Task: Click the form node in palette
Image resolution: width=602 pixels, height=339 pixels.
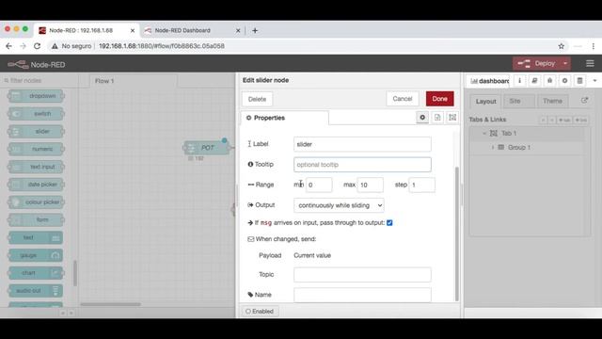Action: 36,219
